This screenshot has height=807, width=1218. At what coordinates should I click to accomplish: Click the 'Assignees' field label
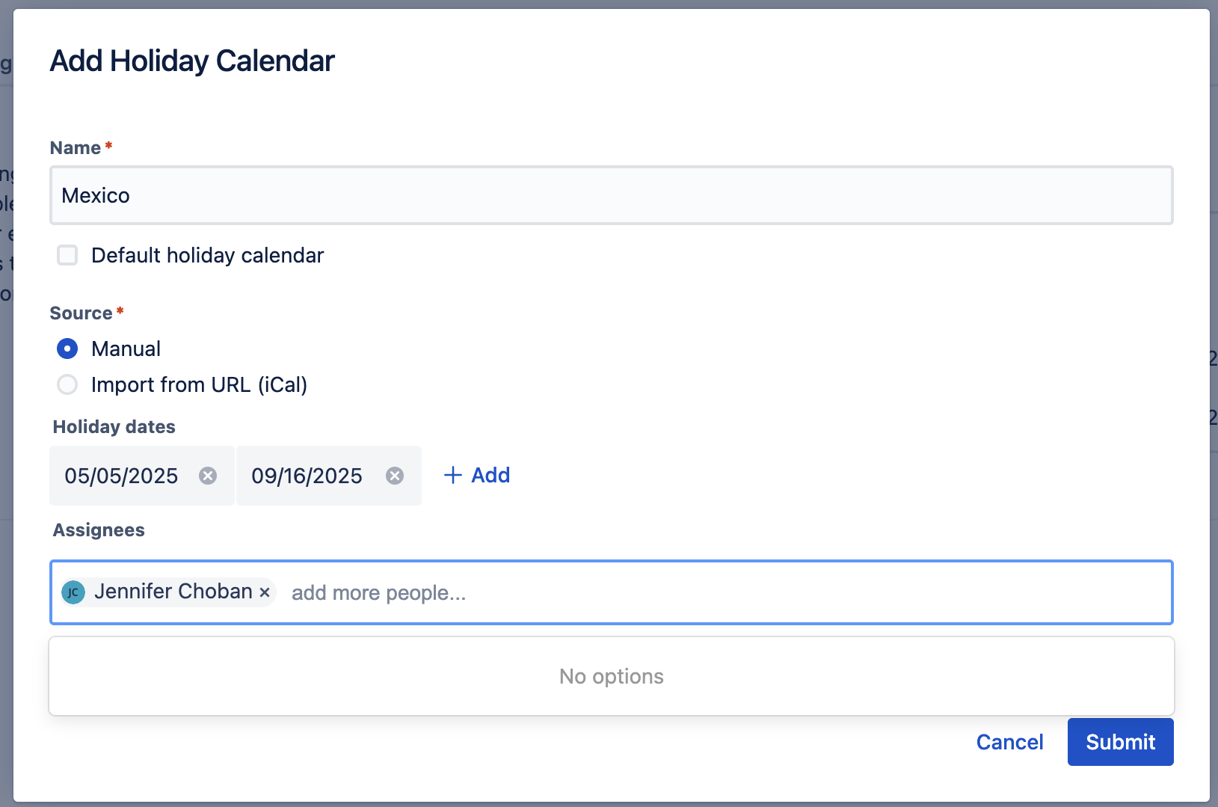tap(99, 530)
